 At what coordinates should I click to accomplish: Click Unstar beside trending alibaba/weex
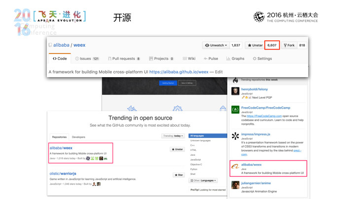click(x=177, y=149)
